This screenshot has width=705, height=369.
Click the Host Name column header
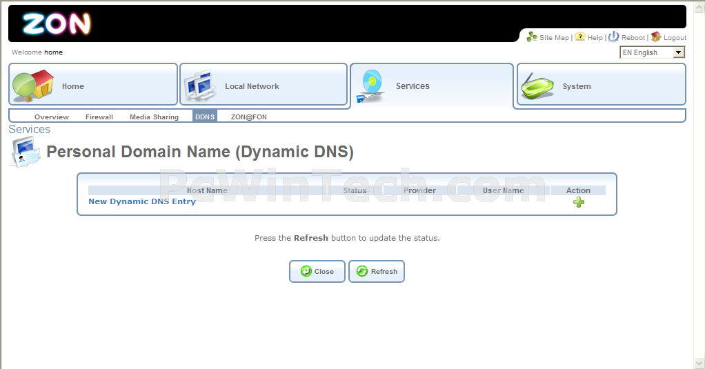[x=207, y=190]
